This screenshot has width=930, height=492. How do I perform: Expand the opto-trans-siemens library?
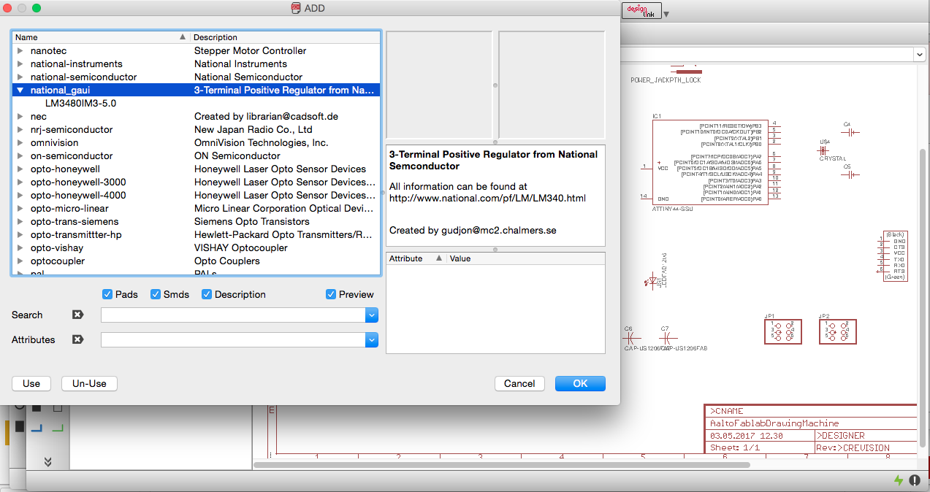20,221
